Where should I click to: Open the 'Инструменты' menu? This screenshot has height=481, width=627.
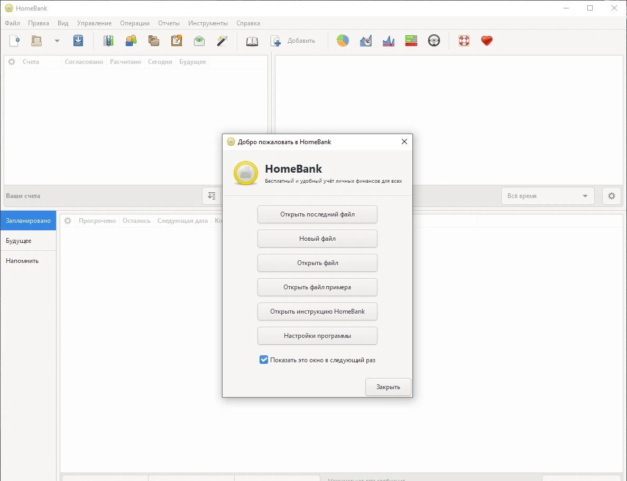208,23
